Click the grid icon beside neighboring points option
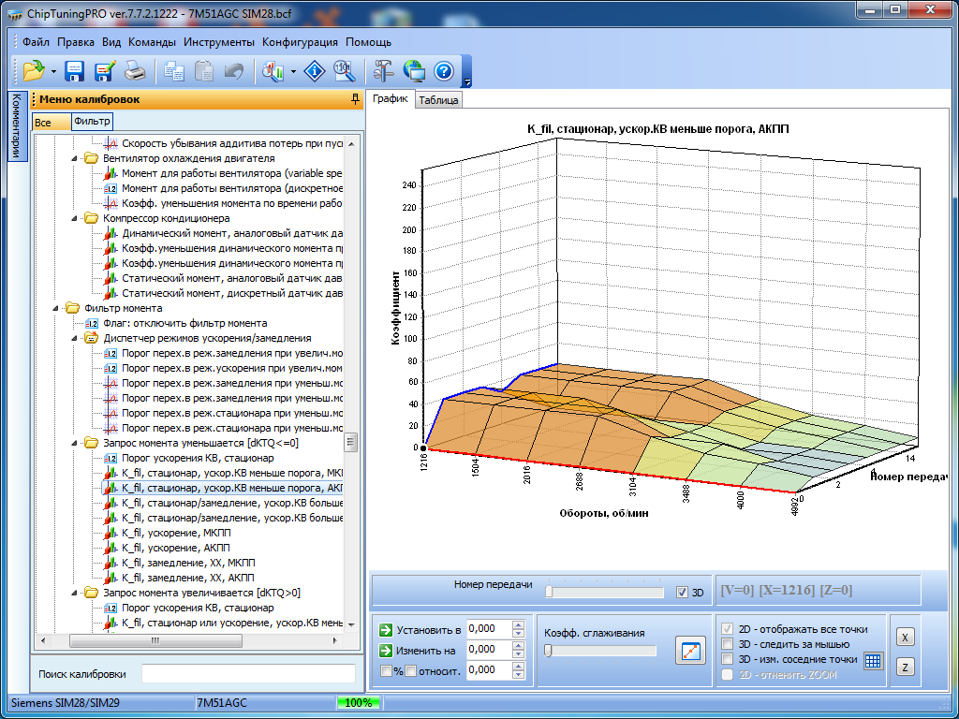This screenshot has height=719, width=959. [x=873, y=660]
